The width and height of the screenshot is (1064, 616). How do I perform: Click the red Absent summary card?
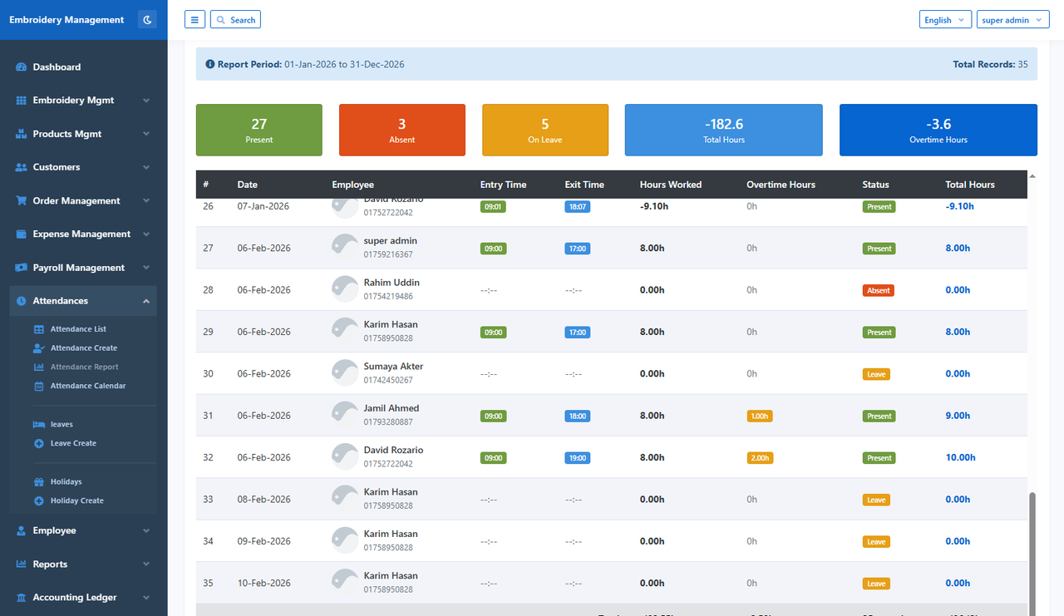click(402, 130)
